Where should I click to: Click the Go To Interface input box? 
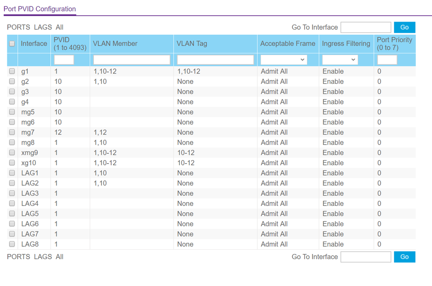(x=365, y=27)
